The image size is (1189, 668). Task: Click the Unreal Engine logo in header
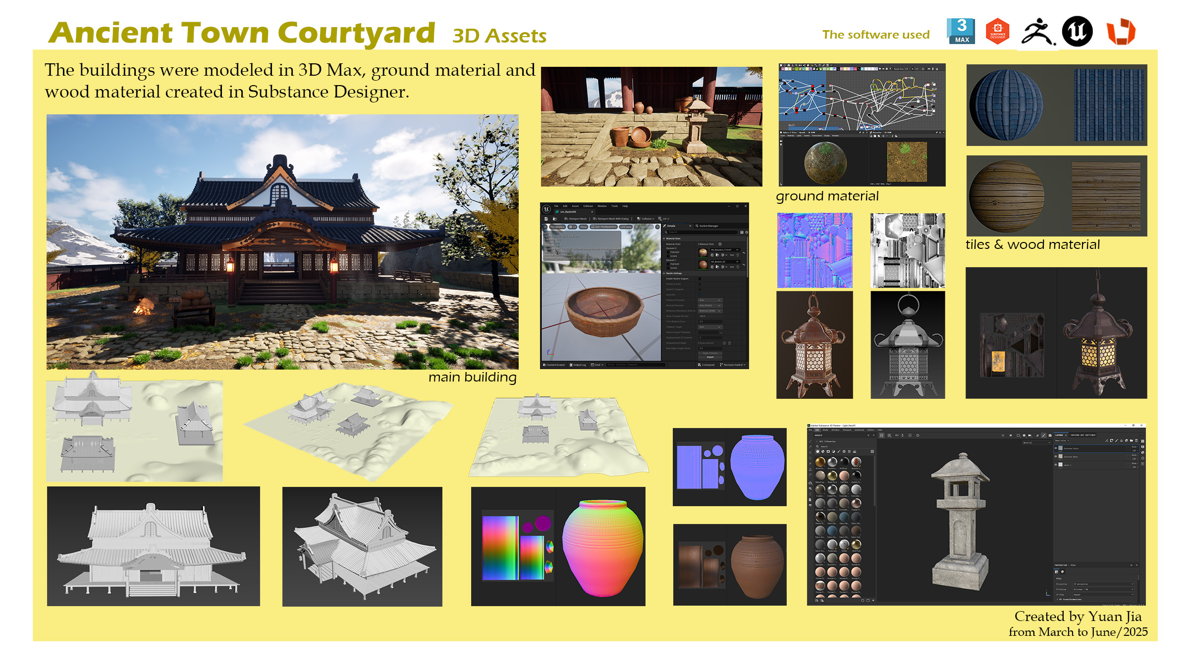[x=1078, y=32]
